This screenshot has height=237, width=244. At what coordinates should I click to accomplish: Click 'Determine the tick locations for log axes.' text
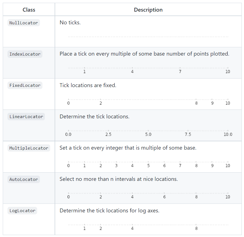110,211
